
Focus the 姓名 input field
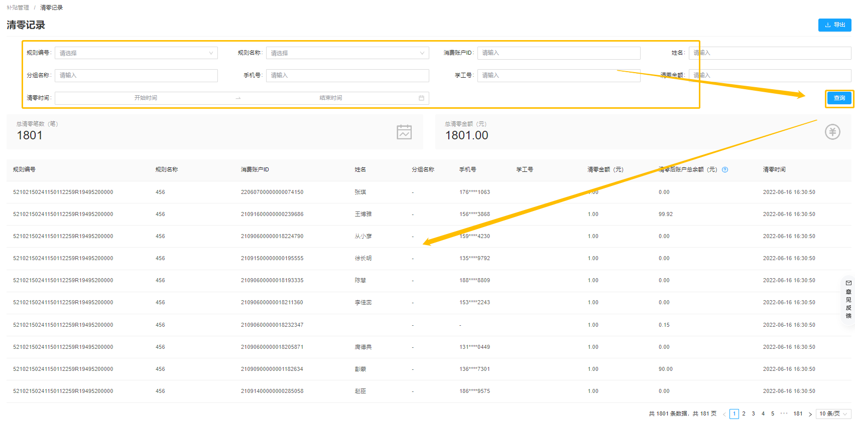click(x=770, y=53)
